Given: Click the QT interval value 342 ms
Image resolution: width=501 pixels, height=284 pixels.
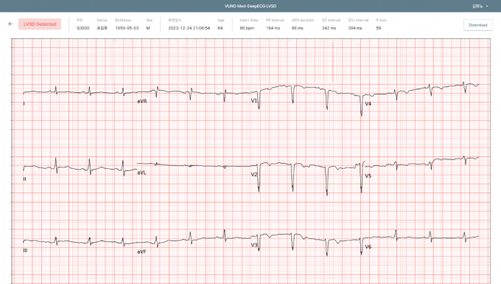Looking at the screenshot, I should (329, 28).
